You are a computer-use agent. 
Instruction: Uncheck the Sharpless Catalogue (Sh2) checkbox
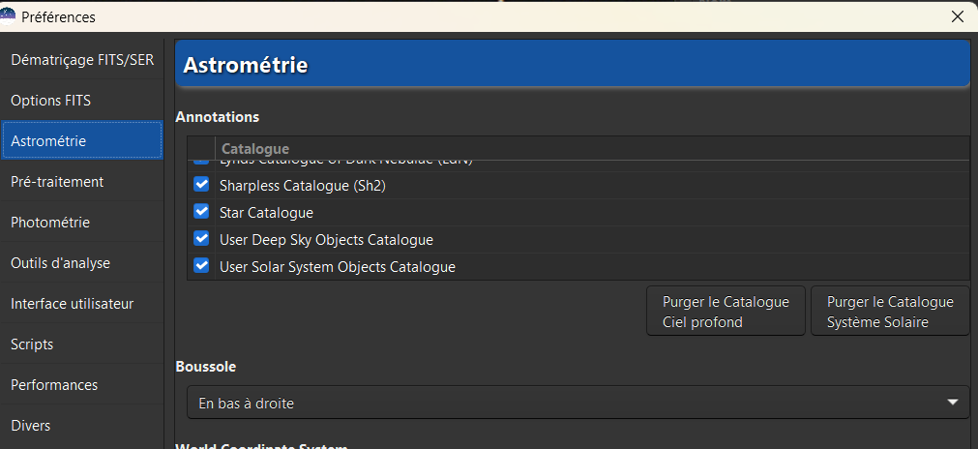click(x=201, y=185)
